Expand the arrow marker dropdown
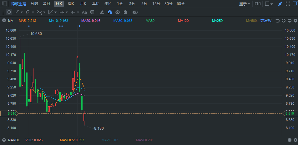 pyautogui.click(x=78, y=12)
